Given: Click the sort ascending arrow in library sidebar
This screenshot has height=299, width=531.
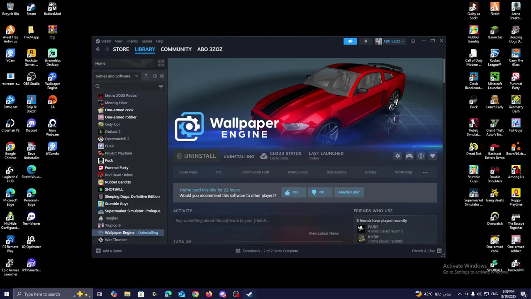Looking at the screenshot, I should coord(146,76).
